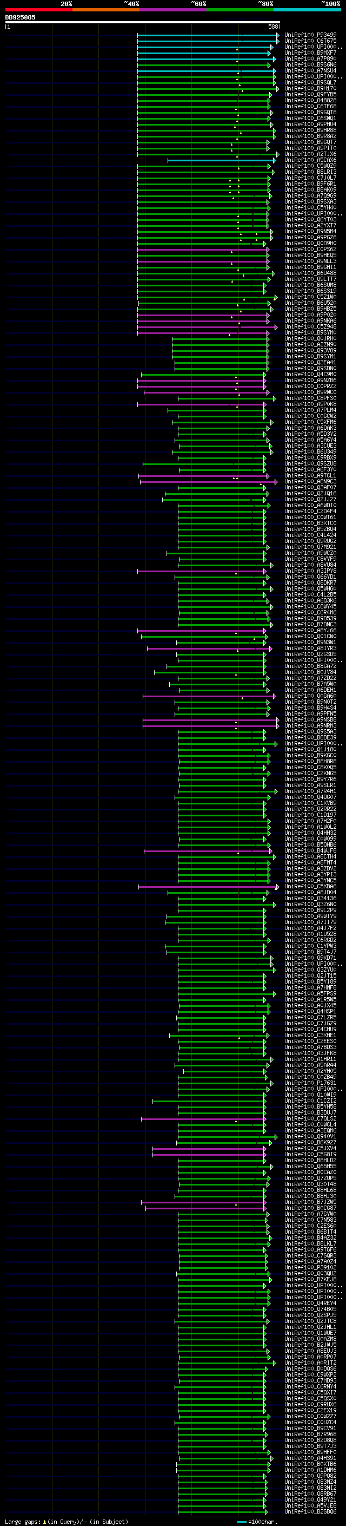Click hit UniRef100_Q9SZU8

310,464
